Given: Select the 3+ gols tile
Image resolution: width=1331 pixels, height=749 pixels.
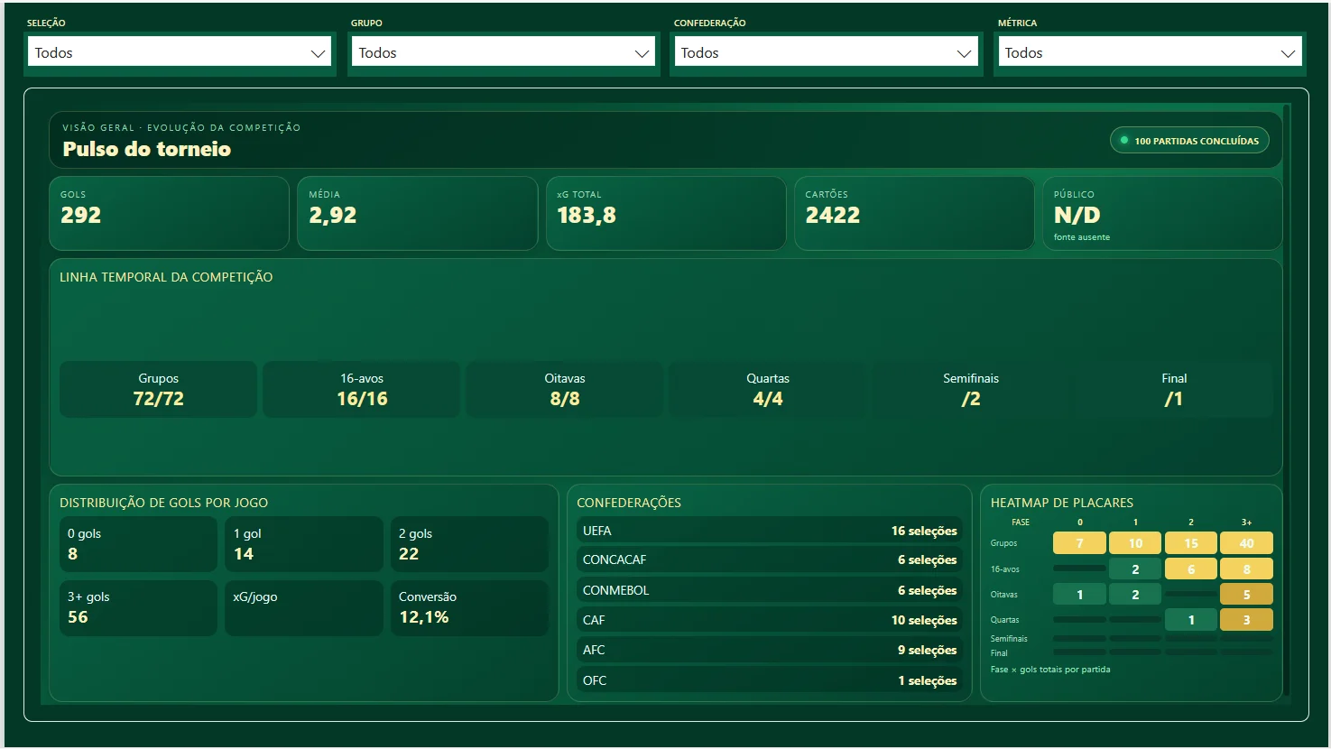Looking at the screenshot, I should (138, 608).
